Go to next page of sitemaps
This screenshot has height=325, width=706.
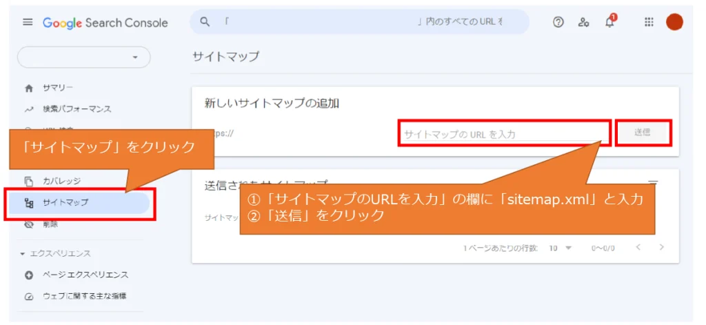662,248
